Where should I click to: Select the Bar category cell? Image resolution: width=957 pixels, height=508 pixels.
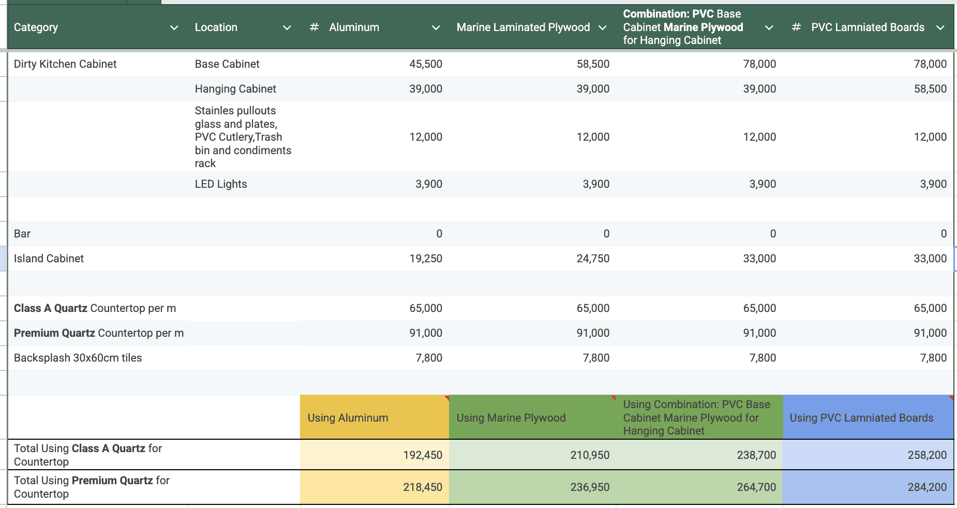tap(98, 234)
